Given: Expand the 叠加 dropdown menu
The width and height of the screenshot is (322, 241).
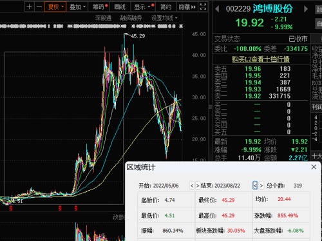Looking at the screenshot, I should (77, 7).
